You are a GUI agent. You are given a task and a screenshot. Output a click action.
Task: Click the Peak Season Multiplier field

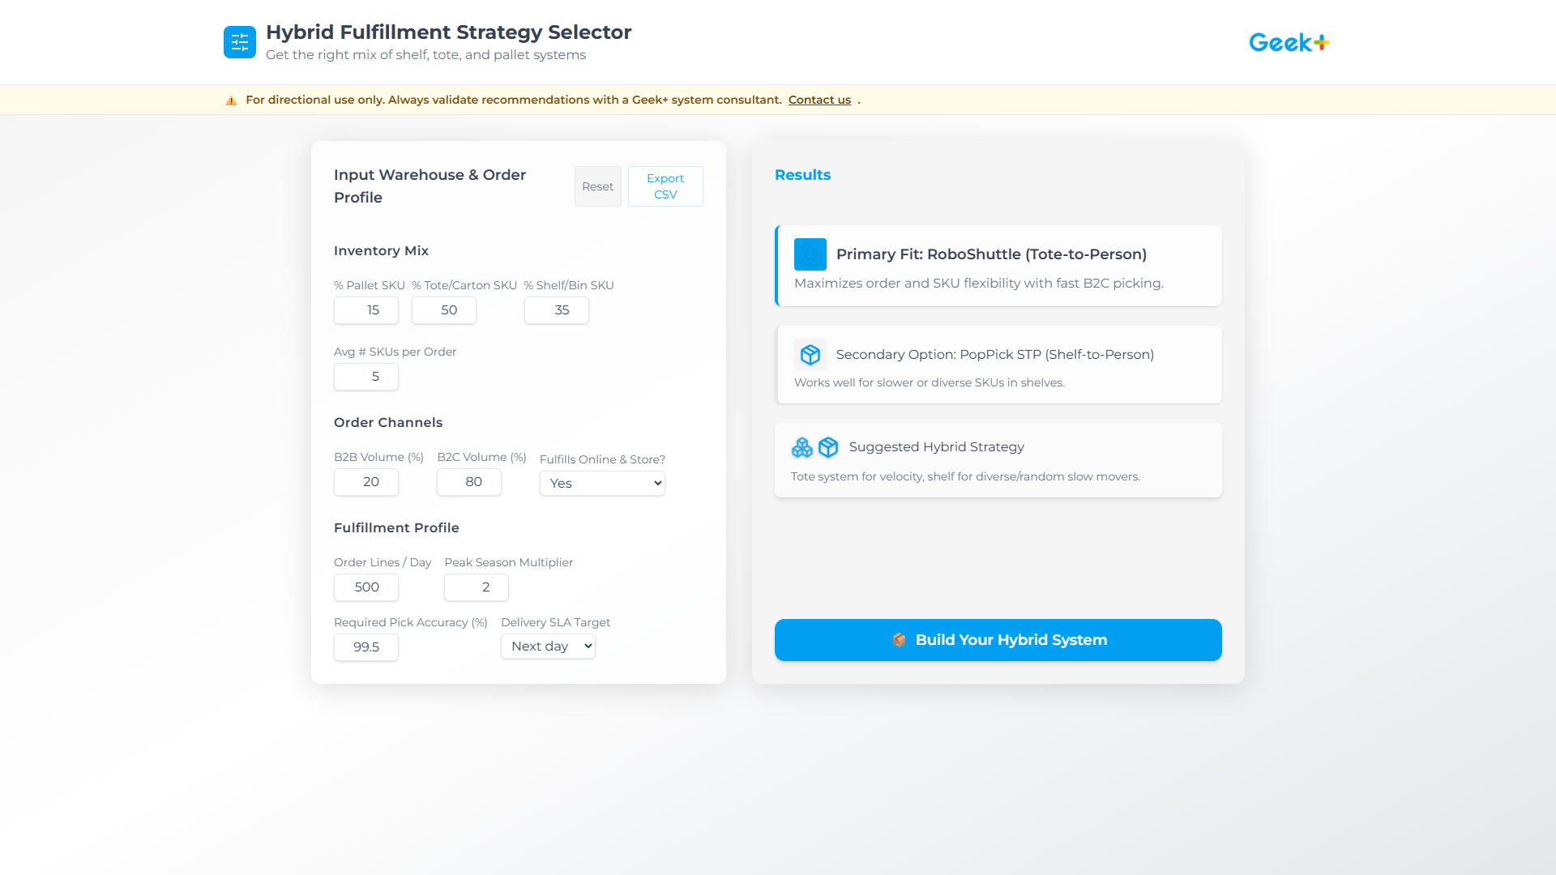click(476, 587)
